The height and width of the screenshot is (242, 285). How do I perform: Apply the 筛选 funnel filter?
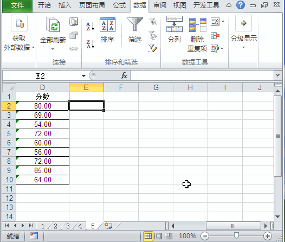[x=135, y=30]
